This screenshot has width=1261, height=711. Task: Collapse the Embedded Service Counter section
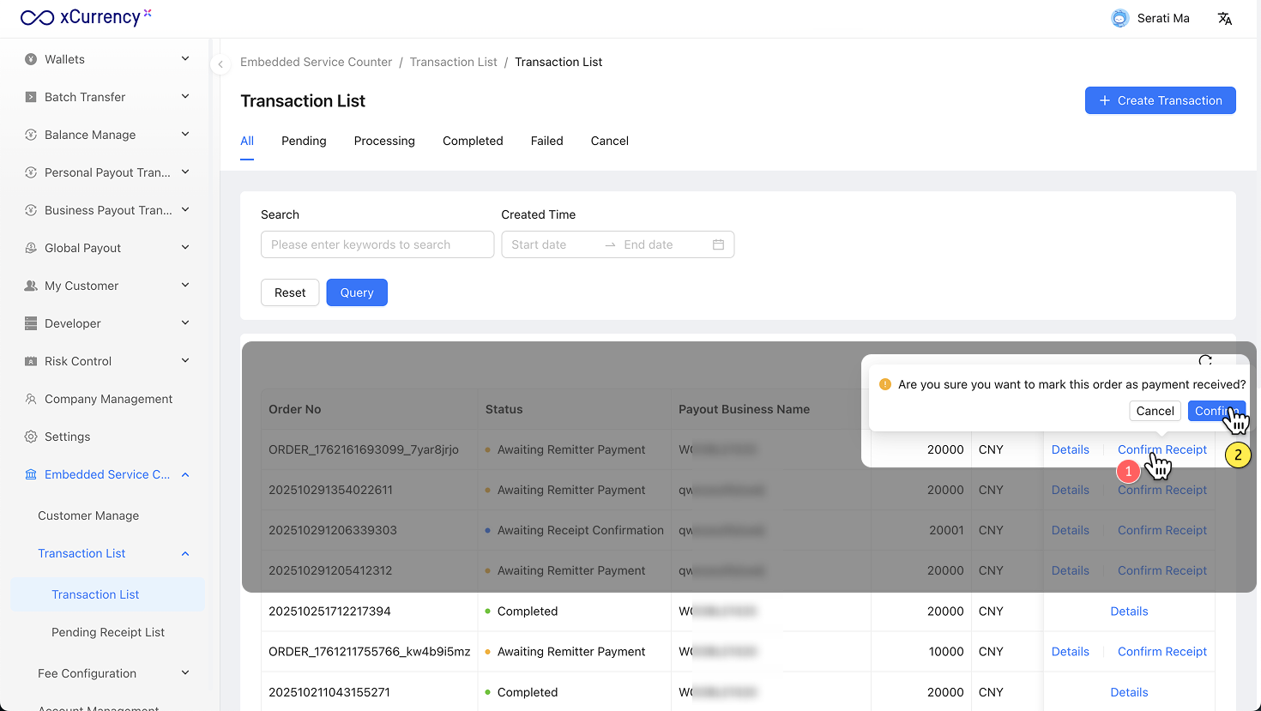[185, 474]
